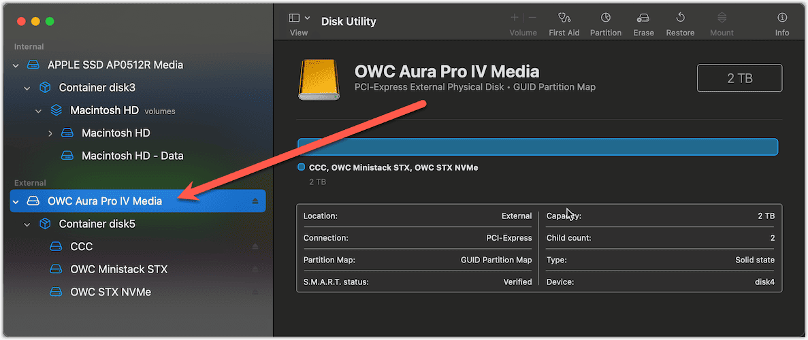This screenshot has width=808, height=340.
Task: Eject the OWC Ministack STX volume
Action: coord(255,269)
